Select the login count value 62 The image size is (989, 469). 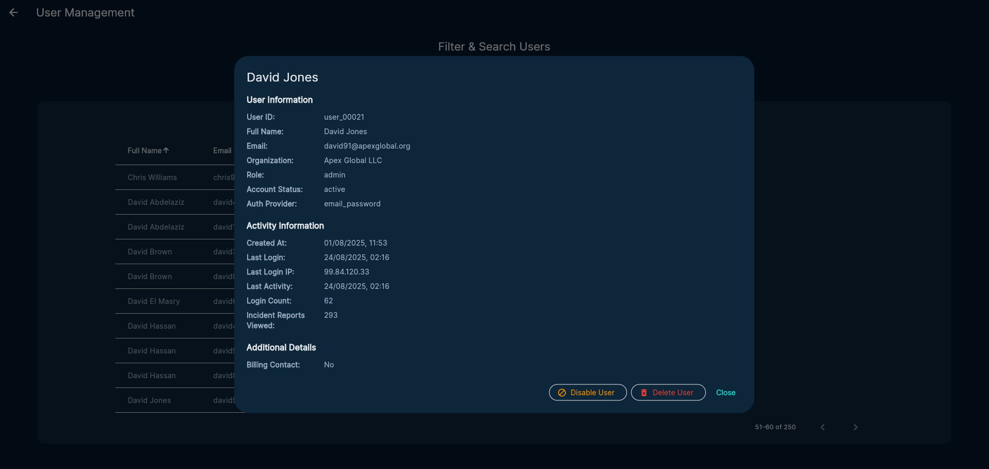(x=329, y=301)
